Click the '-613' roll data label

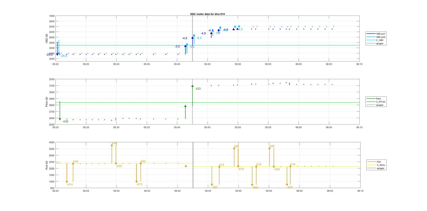point(139,185)
